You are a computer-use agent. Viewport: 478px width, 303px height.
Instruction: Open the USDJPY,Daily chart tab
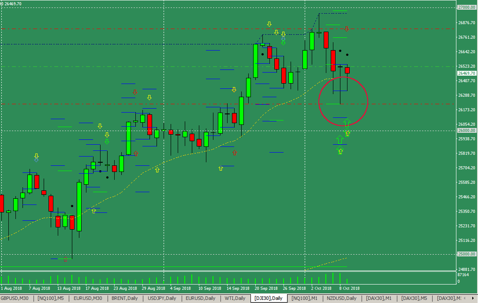162,299
